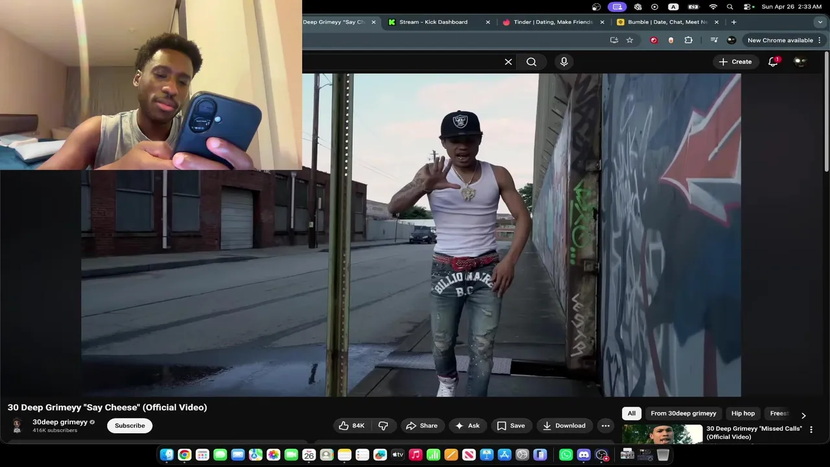Viewport: 830px width, 467px height.
Task: Click the battery status icon
Action: tap(693, 6)
